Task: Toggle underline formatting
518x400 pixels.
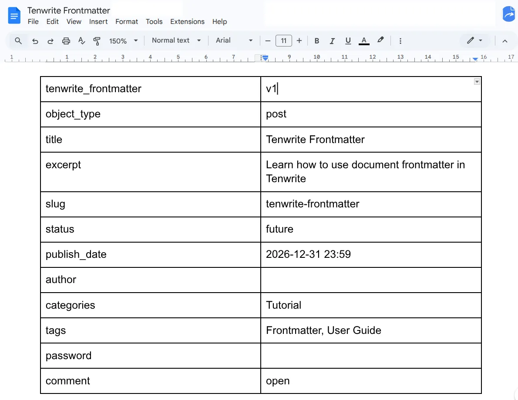Action: (348, 40)
